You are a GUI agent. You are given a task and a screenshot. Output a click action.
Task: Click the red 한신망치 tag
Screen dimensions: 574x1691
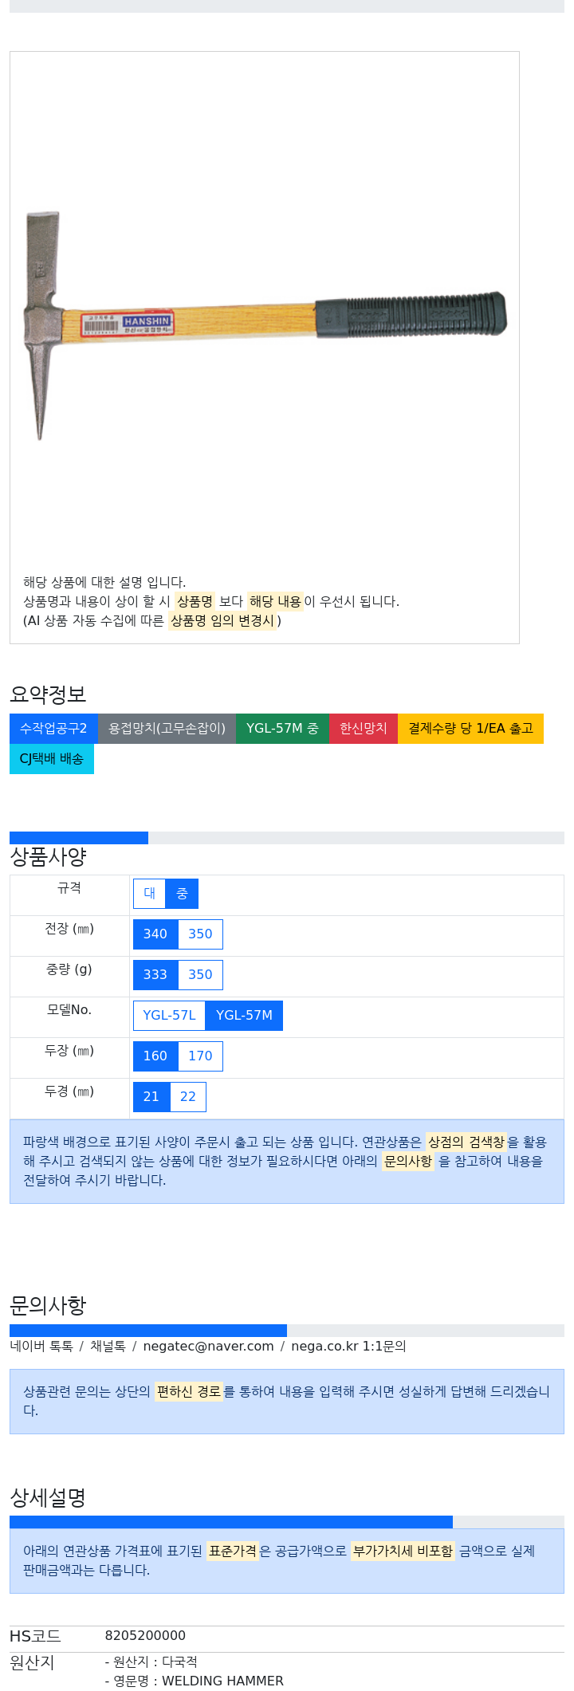364,729
